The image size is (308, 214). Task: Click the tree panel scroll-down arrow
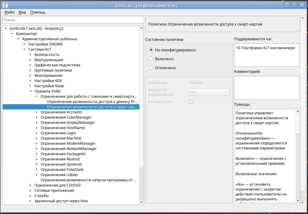click(141, 202)
